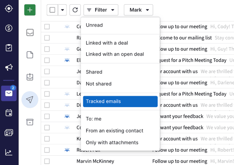This screenshot has width=234, height=165.
Task: Open the Filter dropdown
Action: point(101,10)
